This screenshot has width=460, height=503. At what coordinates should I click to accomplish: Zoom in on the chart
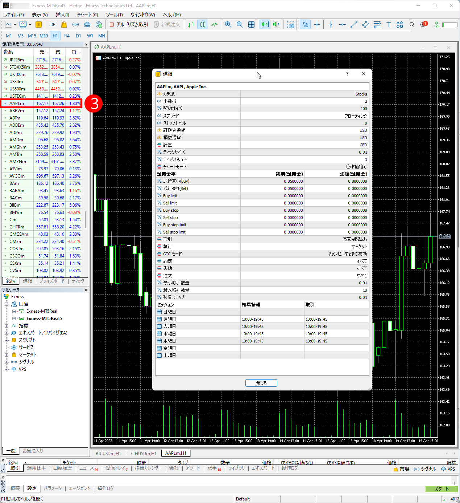click(228, 24)
